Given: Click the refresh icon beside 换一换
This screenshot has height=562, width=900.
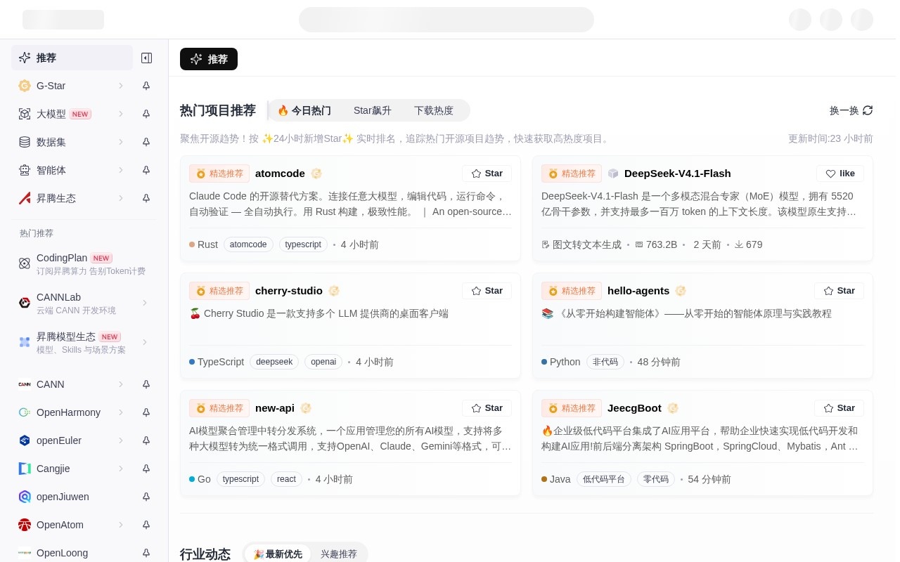Looking at the screenshot, I should pyautogui.click(x=868, y=110).
